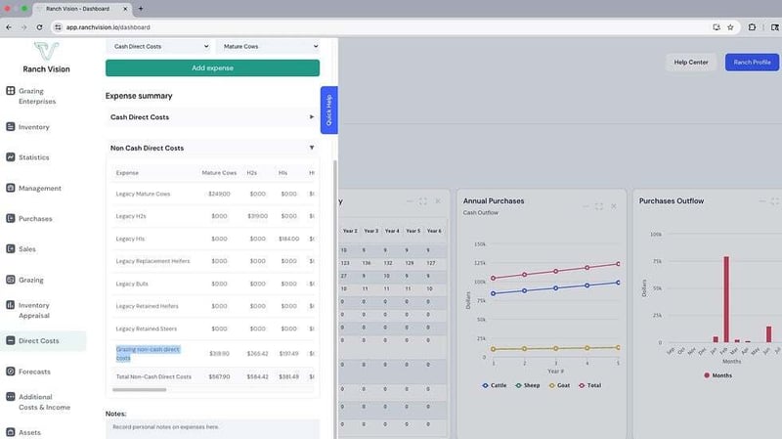This screenshot has height=439, width=782.
Task: Click the Inventory icon in sidebar
Action: click(11, 127)
